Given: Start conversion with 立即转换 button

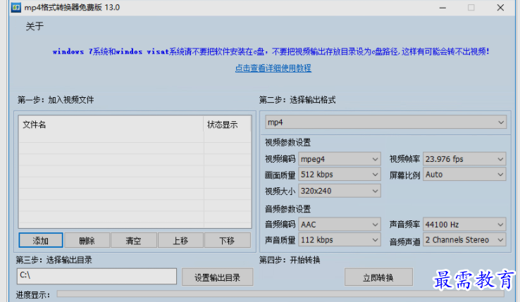Looking at the screenshot, I should click(x=378, y=277).
